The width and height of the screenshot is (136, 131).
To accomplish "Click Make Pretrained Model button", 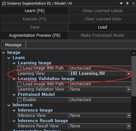I will coord(103,35).
